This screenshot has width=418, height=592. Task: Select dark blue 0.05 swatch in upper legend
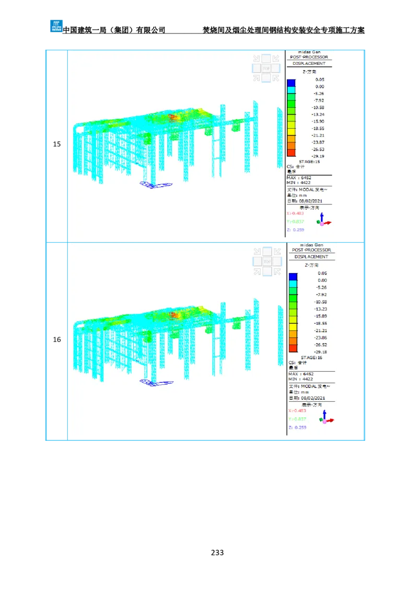pos(291,83)
